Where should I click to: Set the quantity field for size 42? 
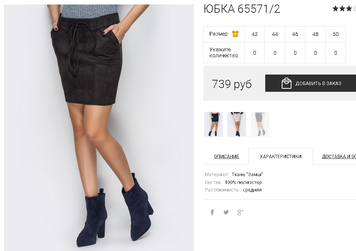254,53
